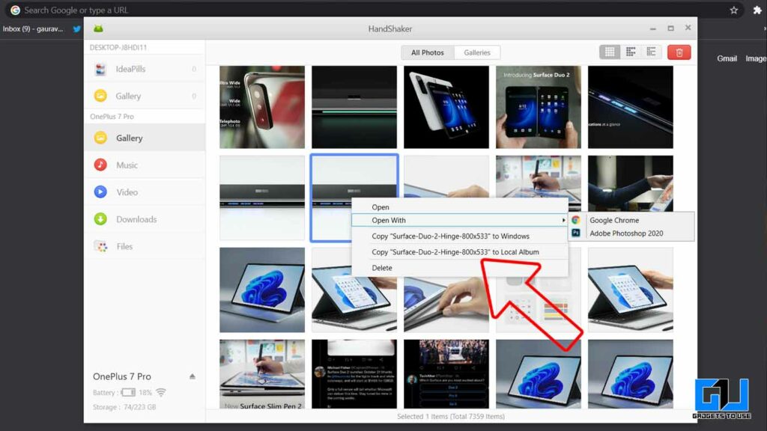Copy Surface-Duo-2-Hinge image to Windows

click(460, 236)
